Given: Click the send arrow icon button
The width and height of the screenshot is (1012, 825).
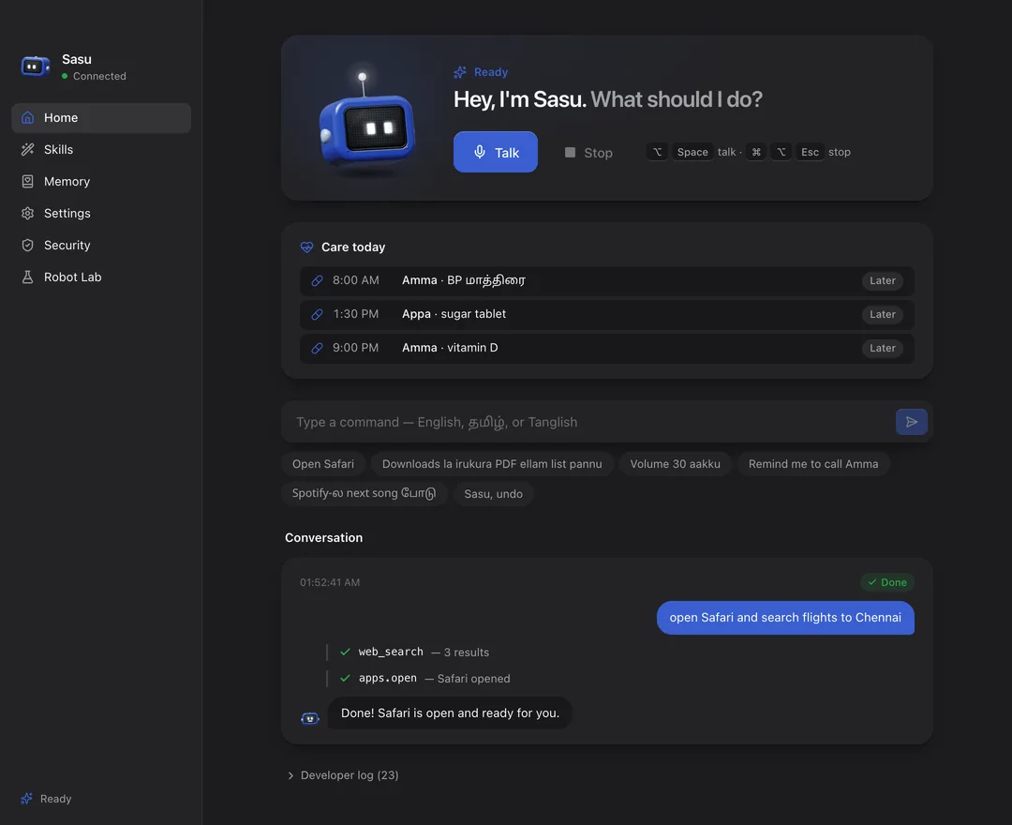Looking at the screenshot, I should [912, 422].
